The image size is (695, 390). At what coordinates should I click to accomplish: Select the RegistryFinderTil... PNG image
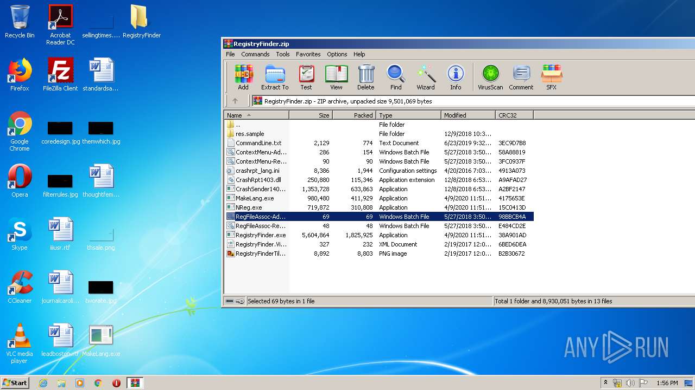(379, 253)
